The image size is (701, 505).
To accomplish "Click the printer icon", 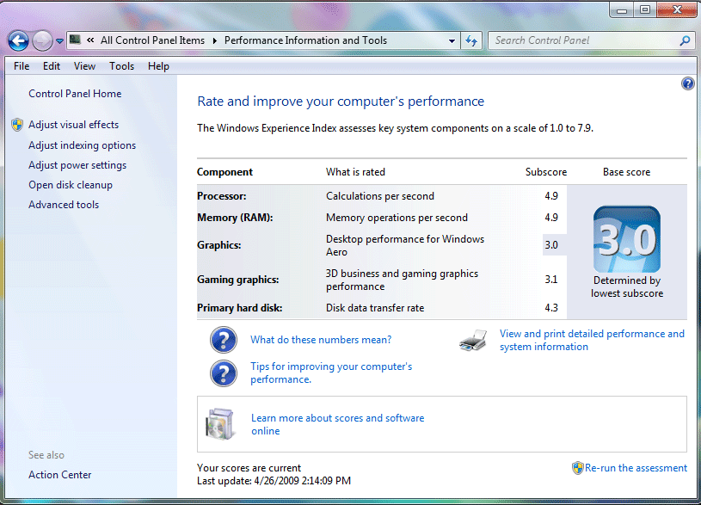I will click(x=473, y=341).
